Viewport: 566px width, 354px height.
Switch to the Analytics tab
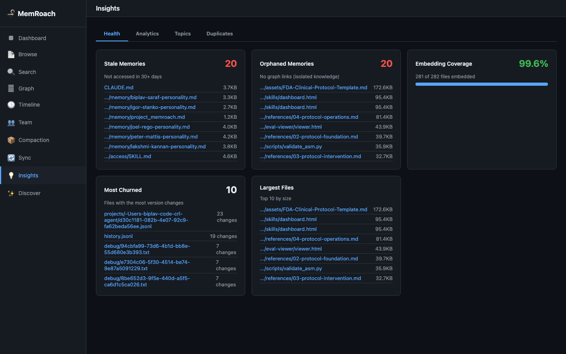tap(147, 34)
